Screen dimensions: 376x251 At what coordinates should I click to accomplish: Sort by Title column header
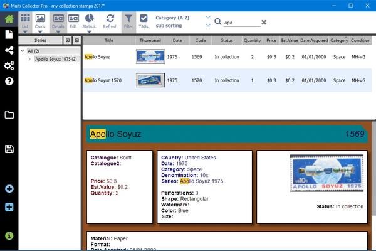109,40
